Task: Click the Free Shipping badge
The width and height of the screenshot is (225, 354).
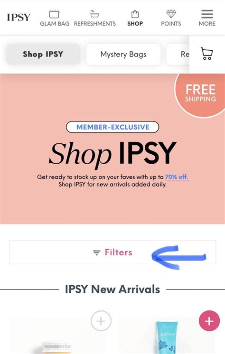Action: [200, 94]
